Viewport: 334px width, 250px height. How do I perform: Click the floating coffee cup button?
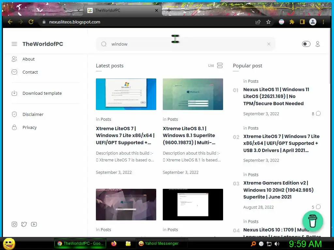(312, 221)
